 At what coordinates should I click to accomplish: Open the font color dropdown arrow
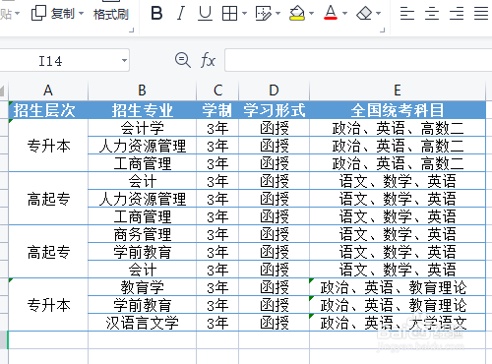click(344, 14)
